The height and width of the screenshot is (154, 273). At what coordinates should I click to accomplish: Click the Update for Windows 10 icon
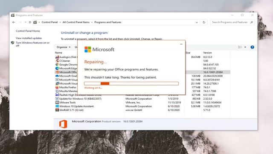[x=57, y=99]
